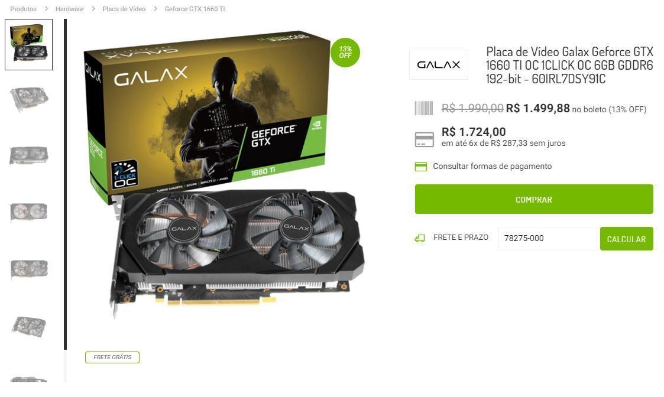
Task: Open the Hardware breadcrumb category
Action: (69, 9)
